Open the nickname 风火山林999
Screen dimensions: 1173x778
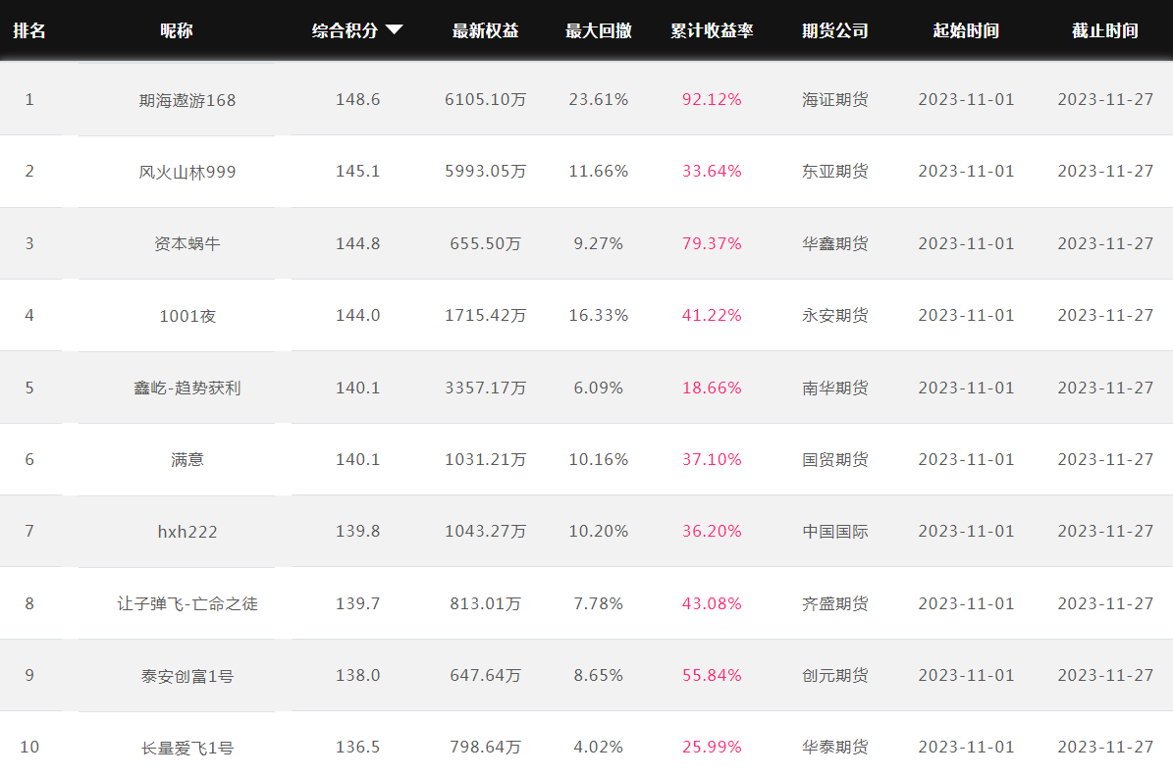[187, 172]
